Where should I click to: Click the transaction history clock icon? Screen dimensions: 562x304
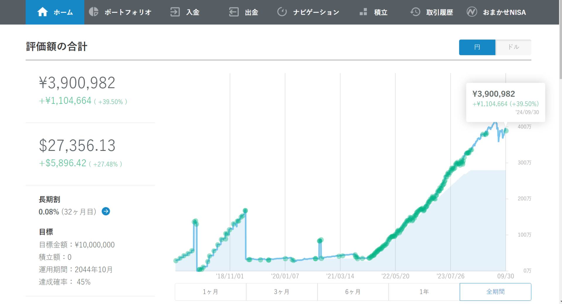click(415, 12)
